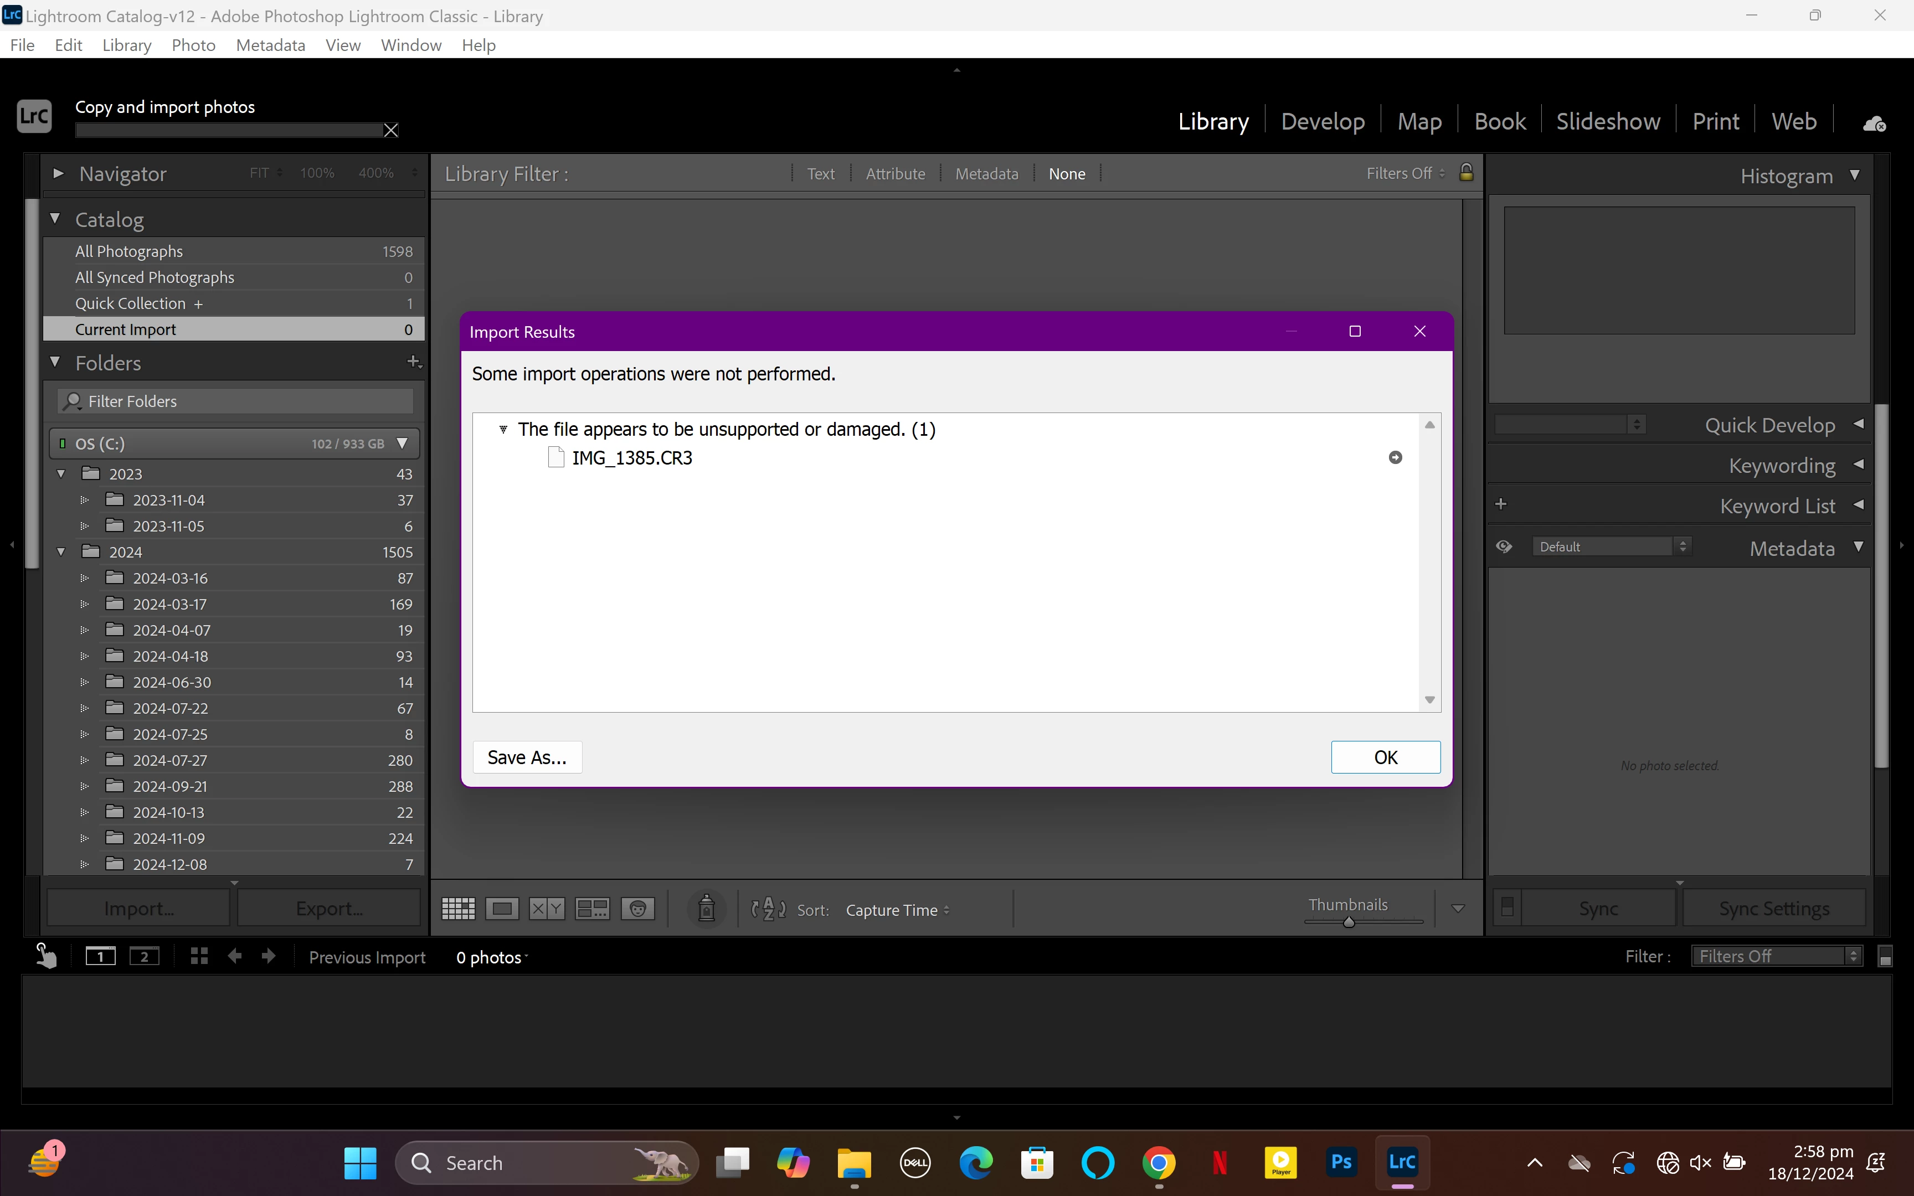Expand the 2024-07-27 folder
1914x1196 pixels.
click(84, 760)
